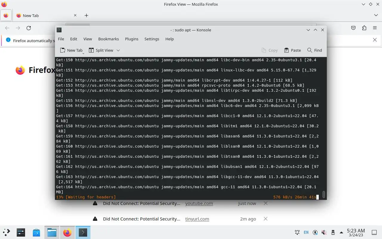
Task: Open the File menu in Konsole
Action: point(61,39)
